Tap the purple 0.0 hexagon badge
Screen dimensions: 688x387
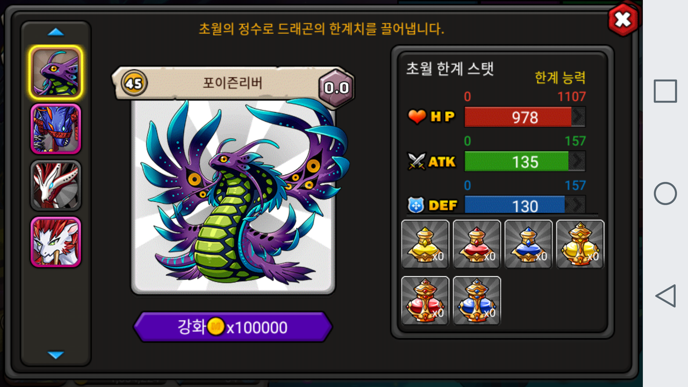[336, 88]
